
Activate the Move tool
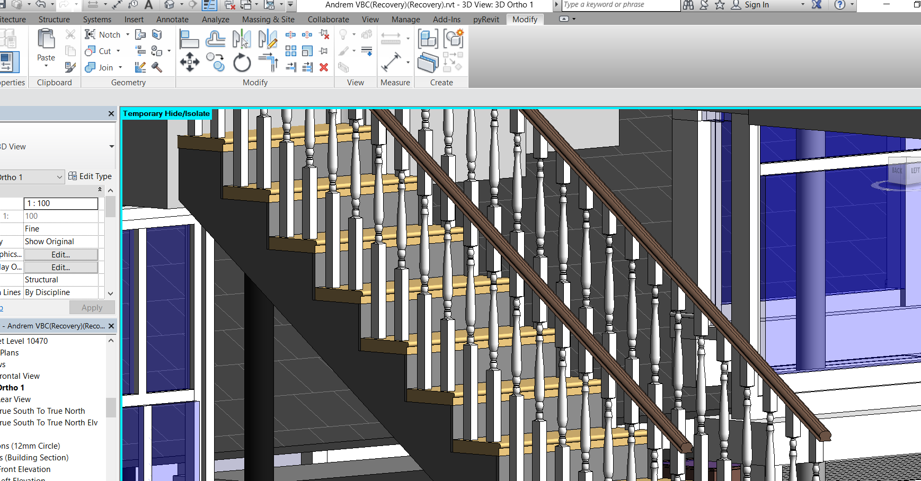[190, 63]
